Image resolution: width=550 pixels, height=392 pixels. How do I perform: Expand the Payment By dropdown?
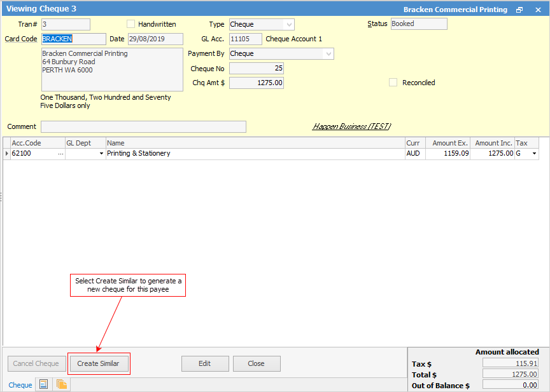(x=328, y=54)
